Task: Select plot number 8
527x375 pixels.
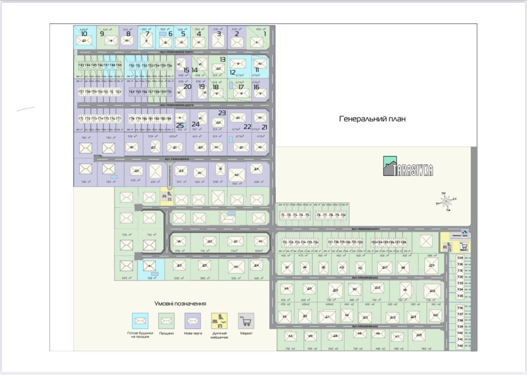Action: tap(128, 34)
